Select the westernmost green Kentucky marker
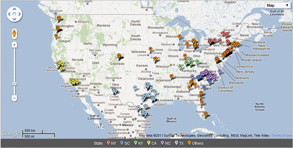 tap(180, 67)
